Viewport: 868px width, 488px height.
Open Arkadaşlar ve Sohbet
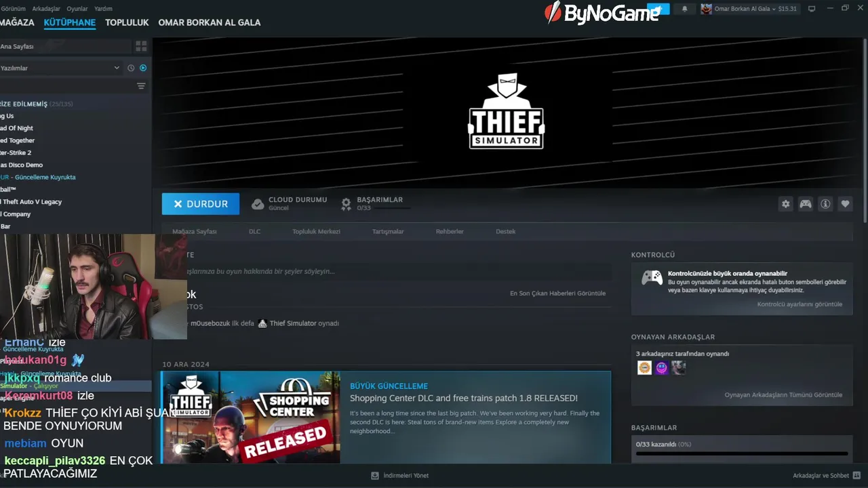click(x=821, y=476)
